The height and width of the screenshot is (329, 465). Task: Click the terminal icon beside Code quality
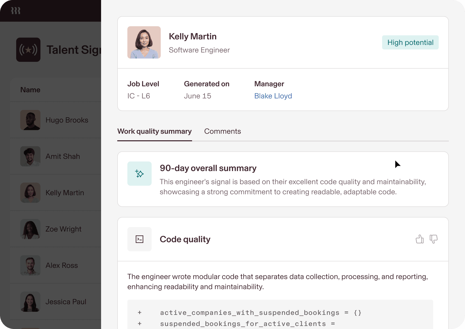(x=139, y=239)
